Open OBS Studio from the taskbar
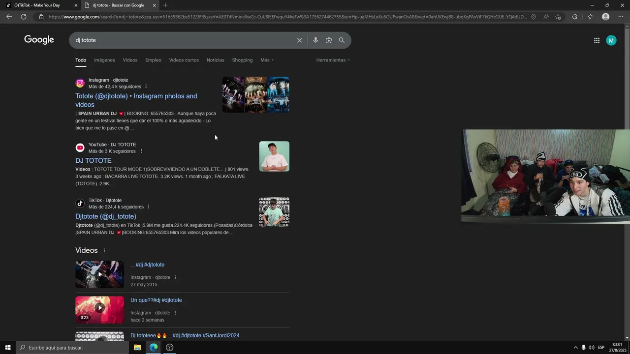The height and width of the screenshot is (354, 630). tap(170, 348)
